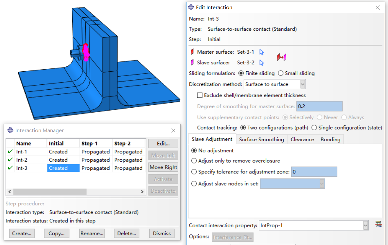Click the green check mark beside Int-1

click(x=10, y=152)
